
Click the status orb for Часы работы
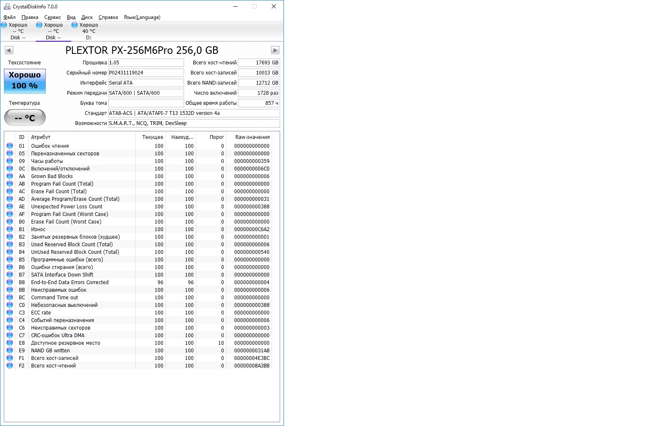click(x=10, y=161)
